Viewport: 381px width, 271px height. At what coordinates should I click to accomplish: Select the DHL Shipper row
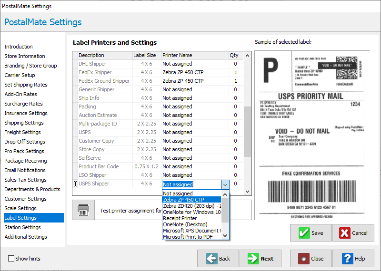[x=158, y=64]
